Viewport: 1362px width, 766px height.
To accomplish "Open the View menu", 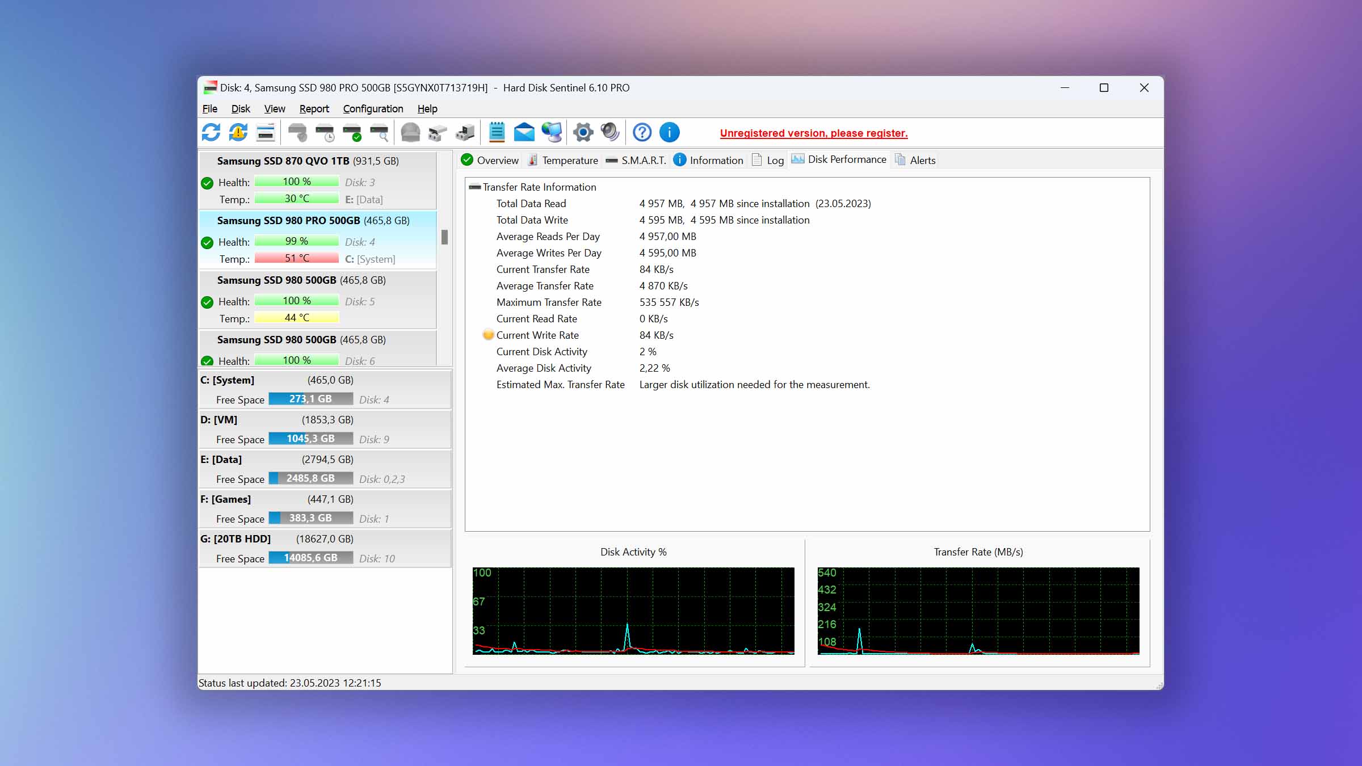I will [275, 108].
